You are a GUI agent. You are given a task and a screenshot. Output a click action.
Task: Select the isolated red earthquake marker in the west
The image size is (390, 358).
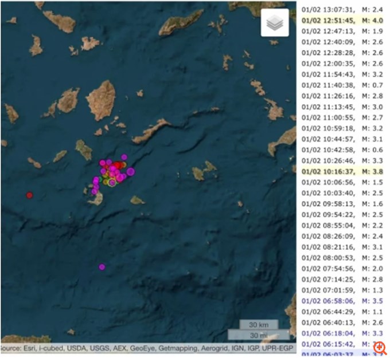[x=29, y=195]
